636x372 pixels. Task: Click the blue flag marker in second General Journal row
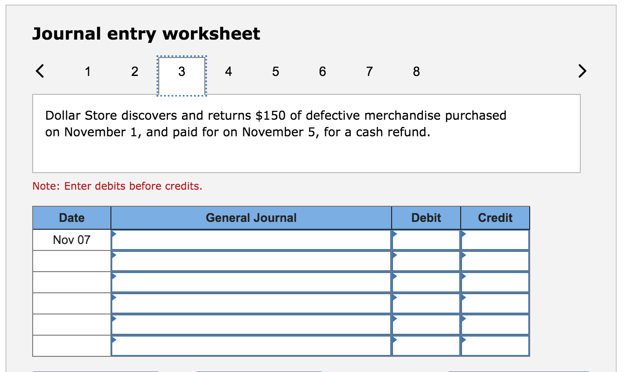pos(114,256)
